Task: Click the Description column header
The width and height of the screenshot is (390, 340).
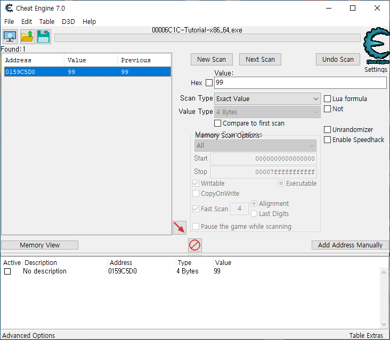Action: point(65,263)
